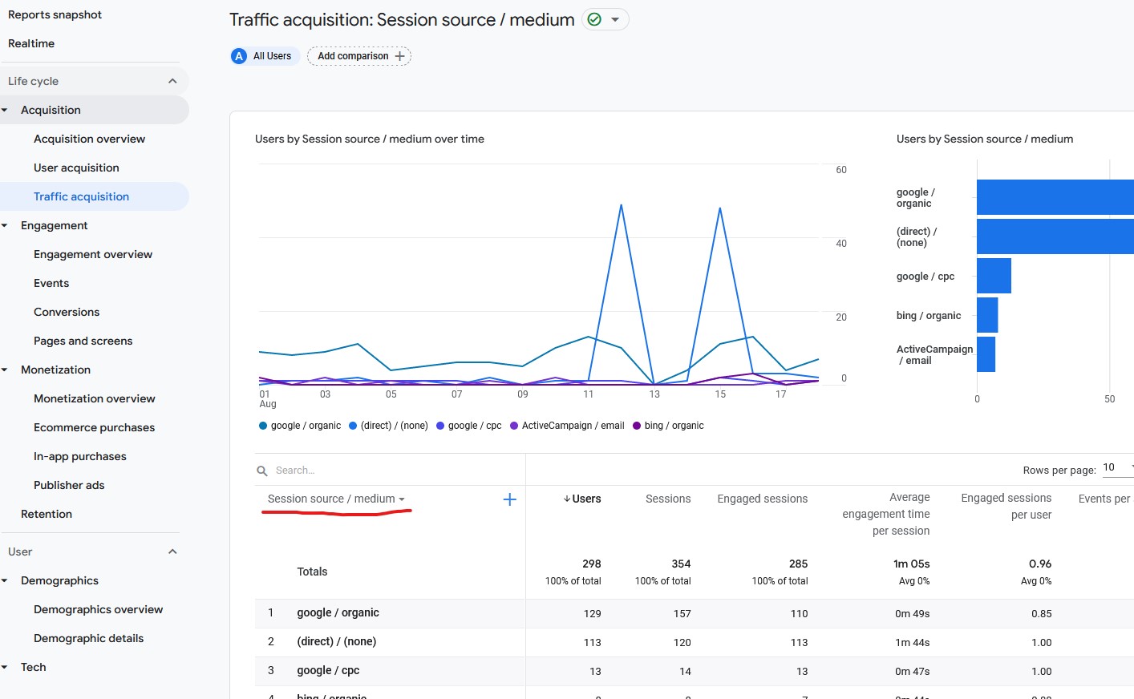1134x699 pixels.
Task: Collapse the User section chevron
Action: pos(172,552)
